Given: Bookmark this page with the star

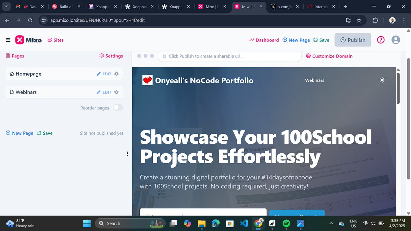Looking at the screenshot, I should tap(359, 20).
